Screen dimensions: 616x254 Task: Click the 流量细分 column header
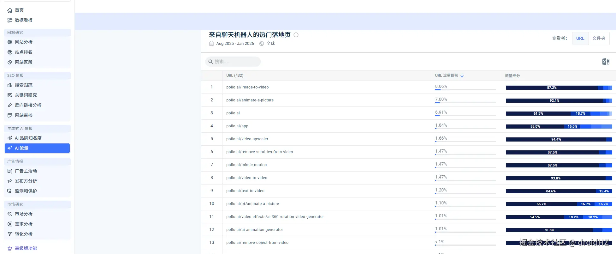pos(512,76)
